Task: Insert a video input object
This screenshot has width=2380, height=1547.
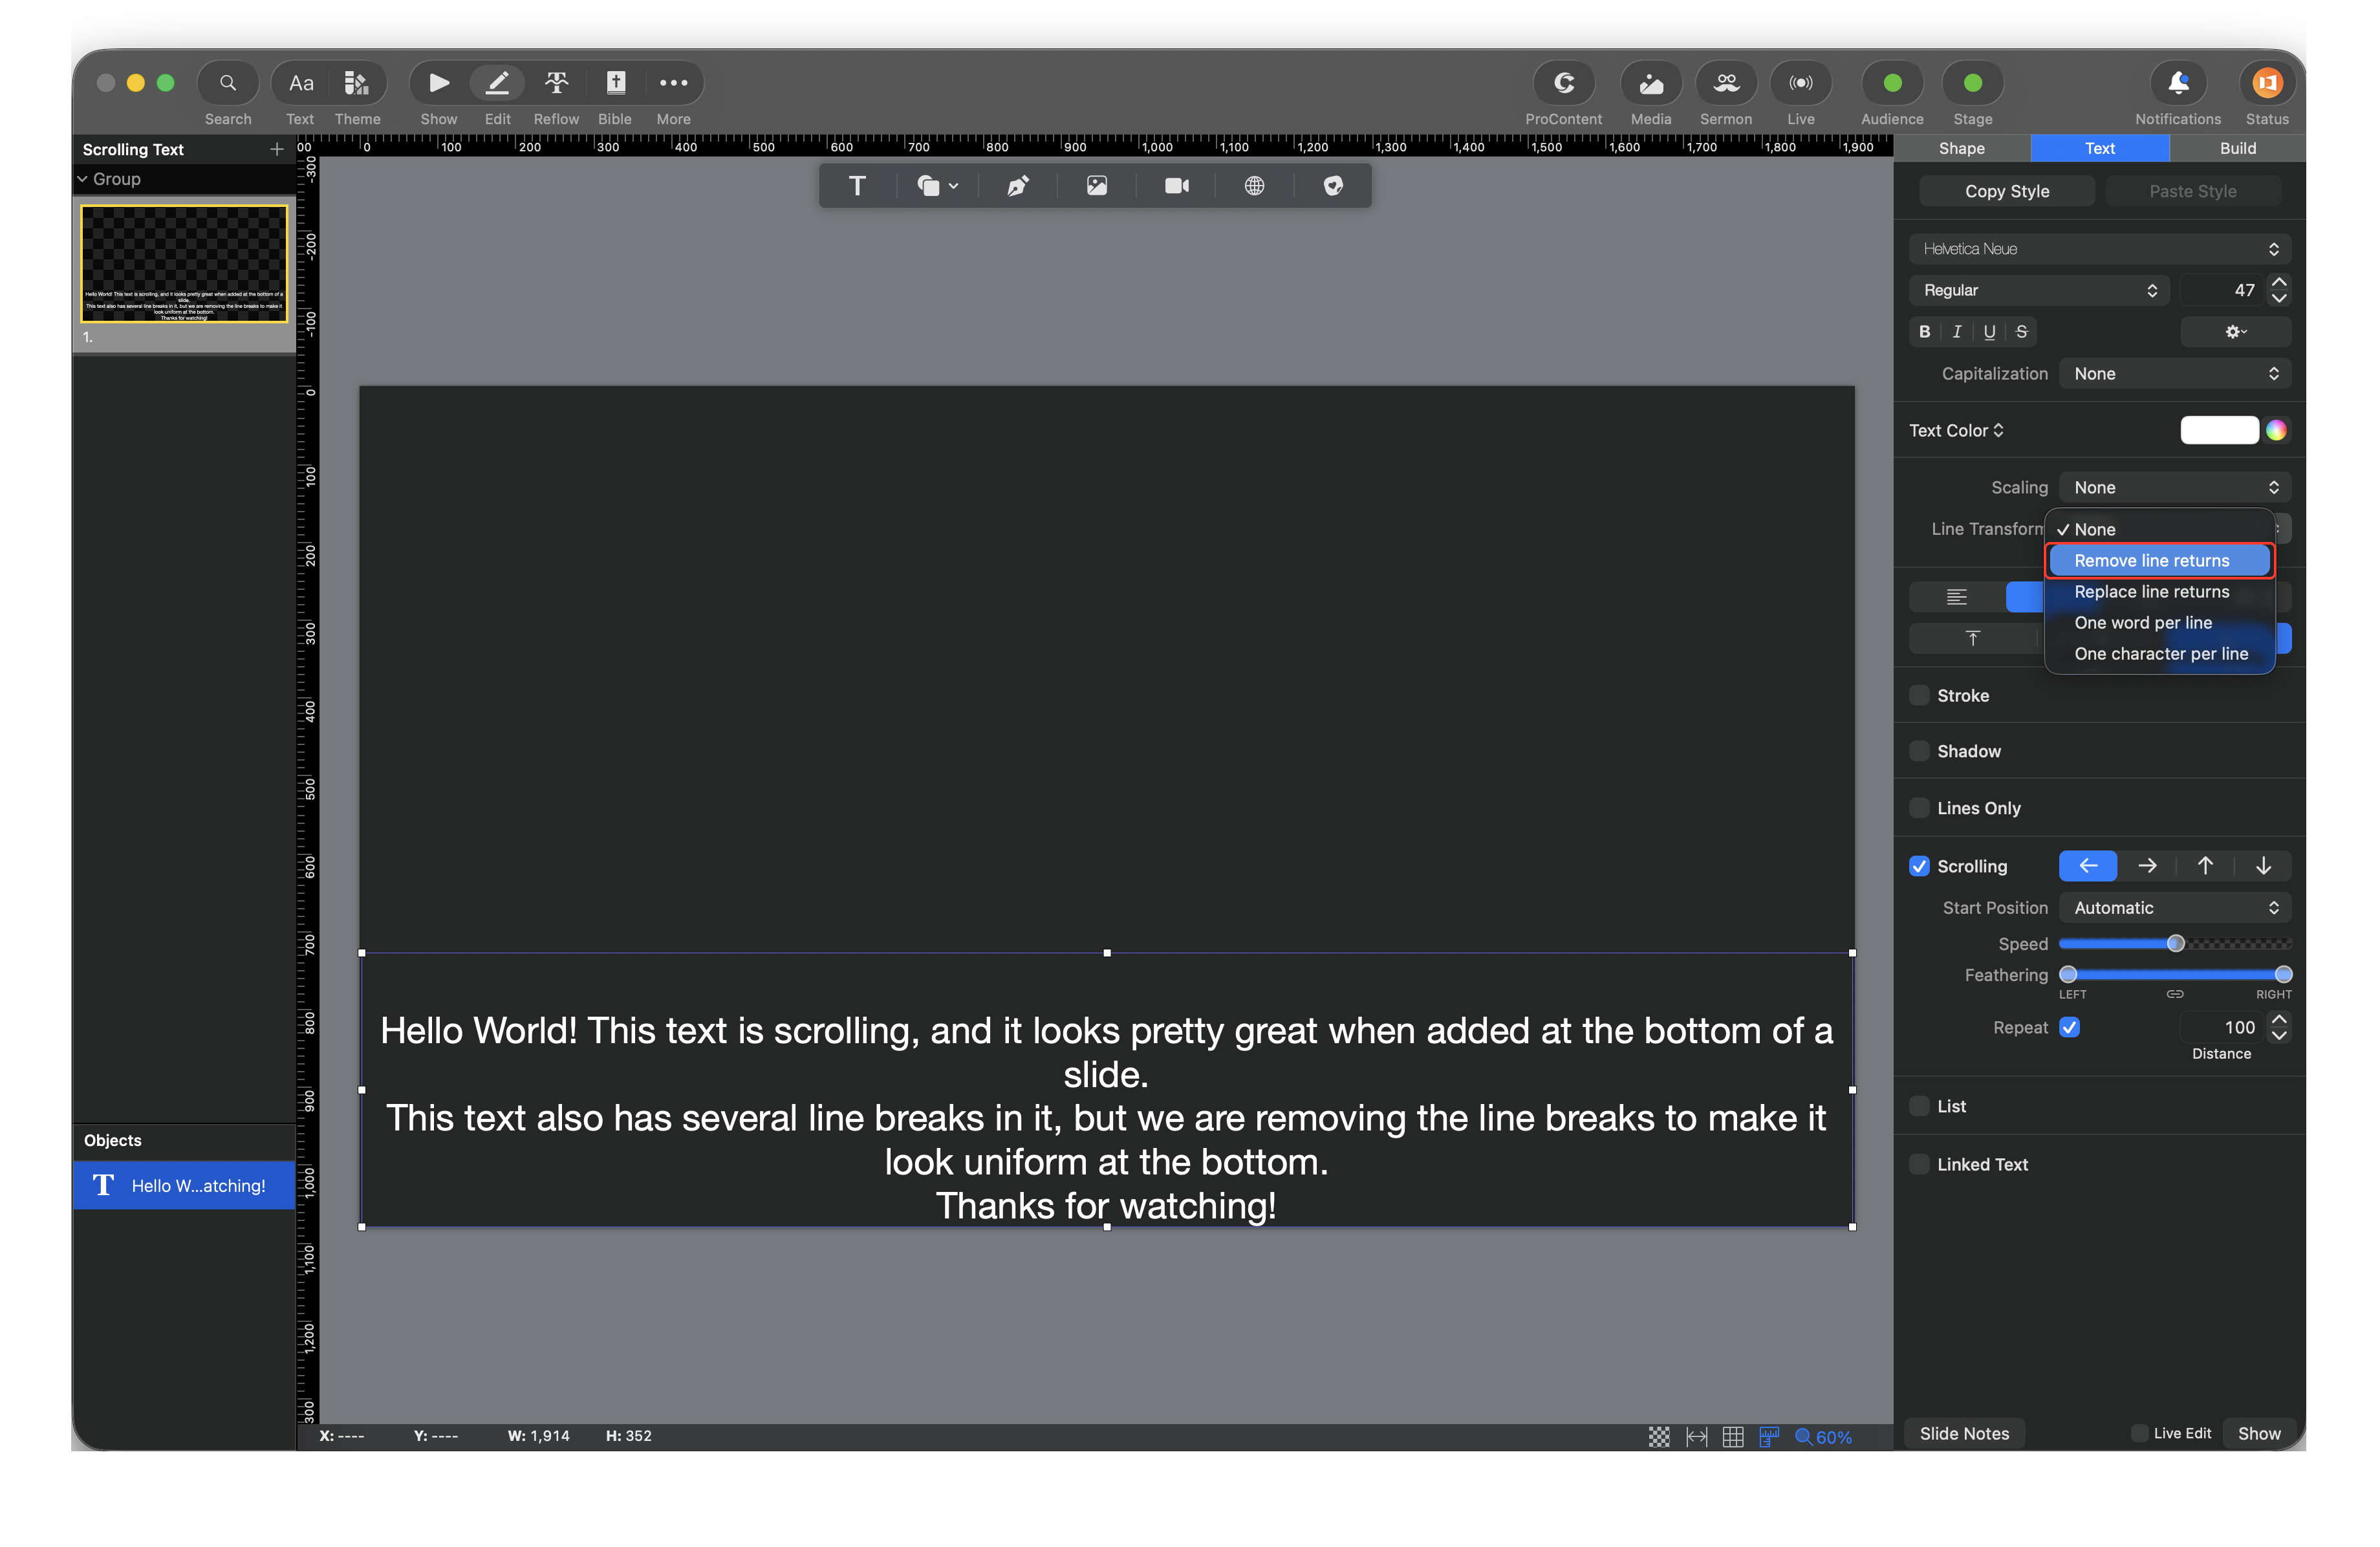Action: coord(1176,185)
